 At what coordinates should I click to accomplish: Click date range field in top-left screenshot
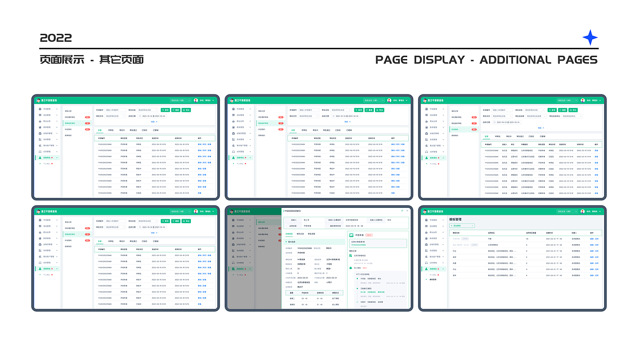(x=152, y=116)
